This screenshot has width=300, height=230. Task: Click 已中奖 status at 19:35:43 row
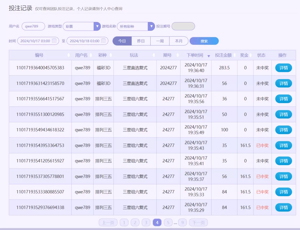click(262, 145)
